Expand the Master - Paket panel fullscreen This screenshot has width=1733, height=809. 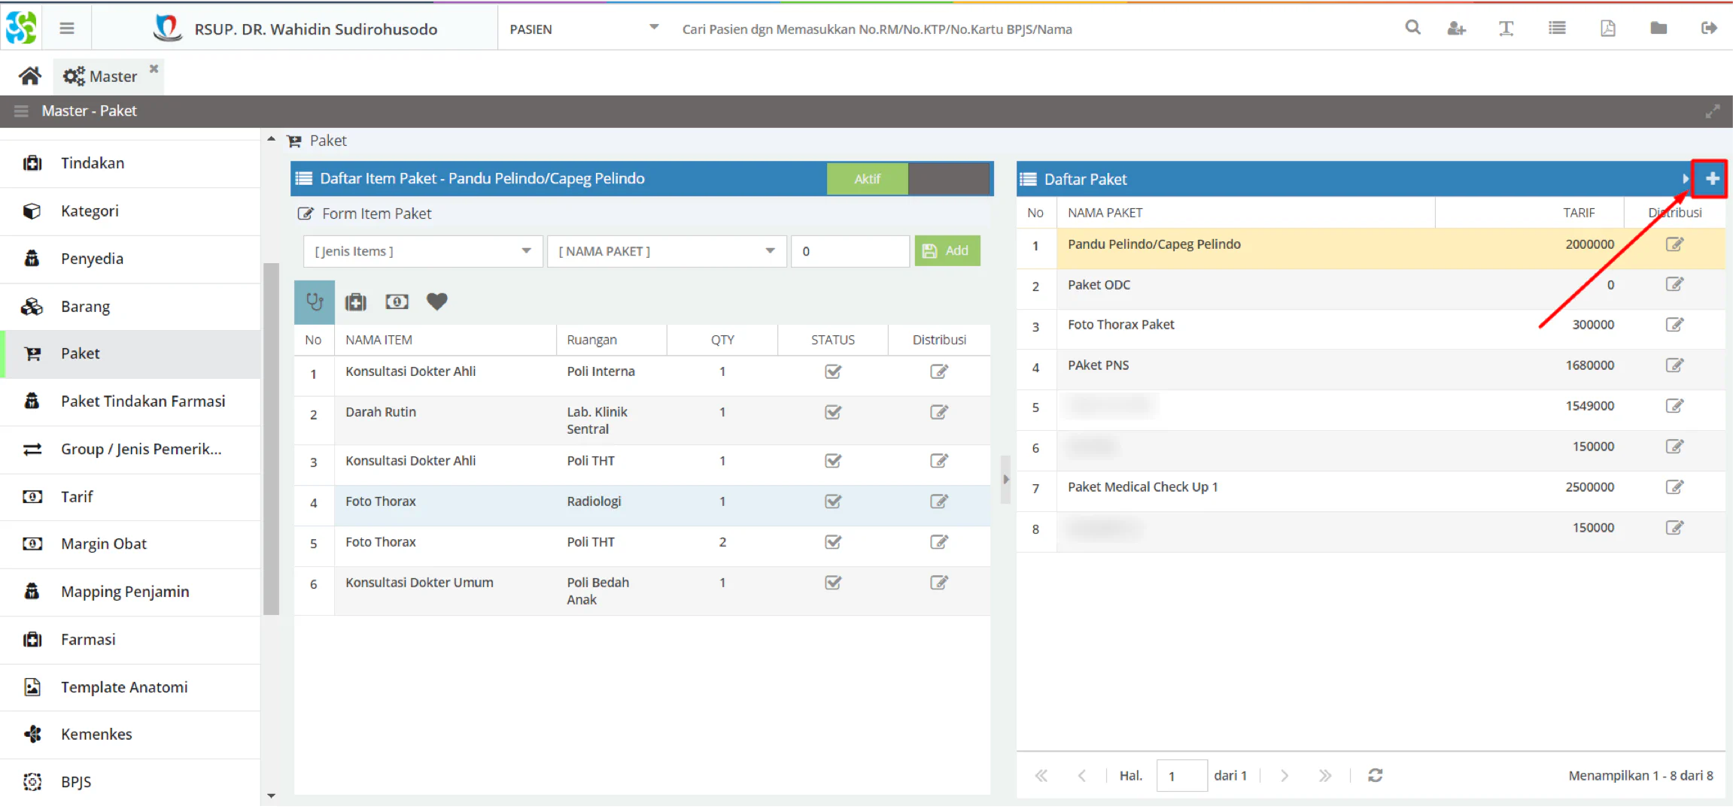(x=1713, y=111)
